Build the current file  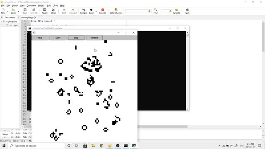(91, 11)
